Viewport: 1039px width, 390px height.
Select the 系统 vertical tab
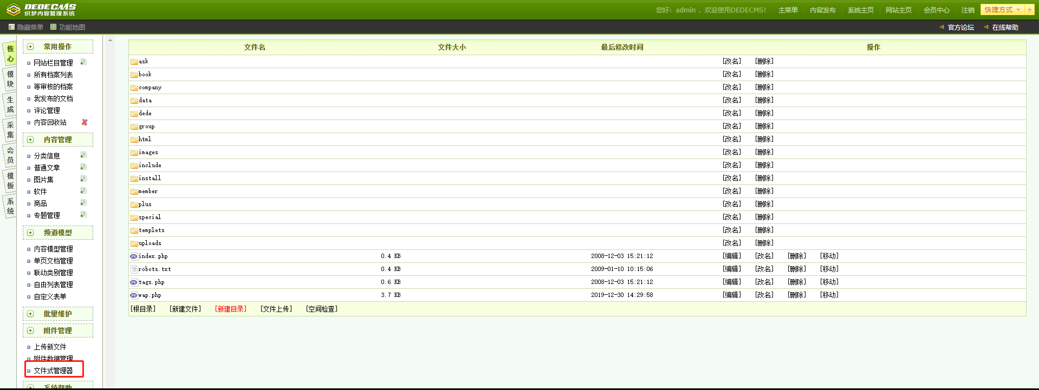pyautogui.click(x=10, y=206)
